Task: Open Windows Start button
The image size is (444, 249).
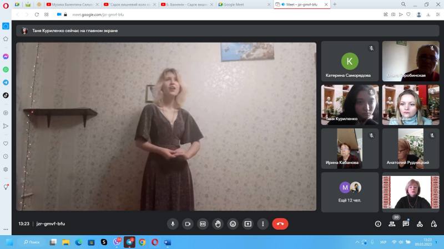Action: pos(9,242)
